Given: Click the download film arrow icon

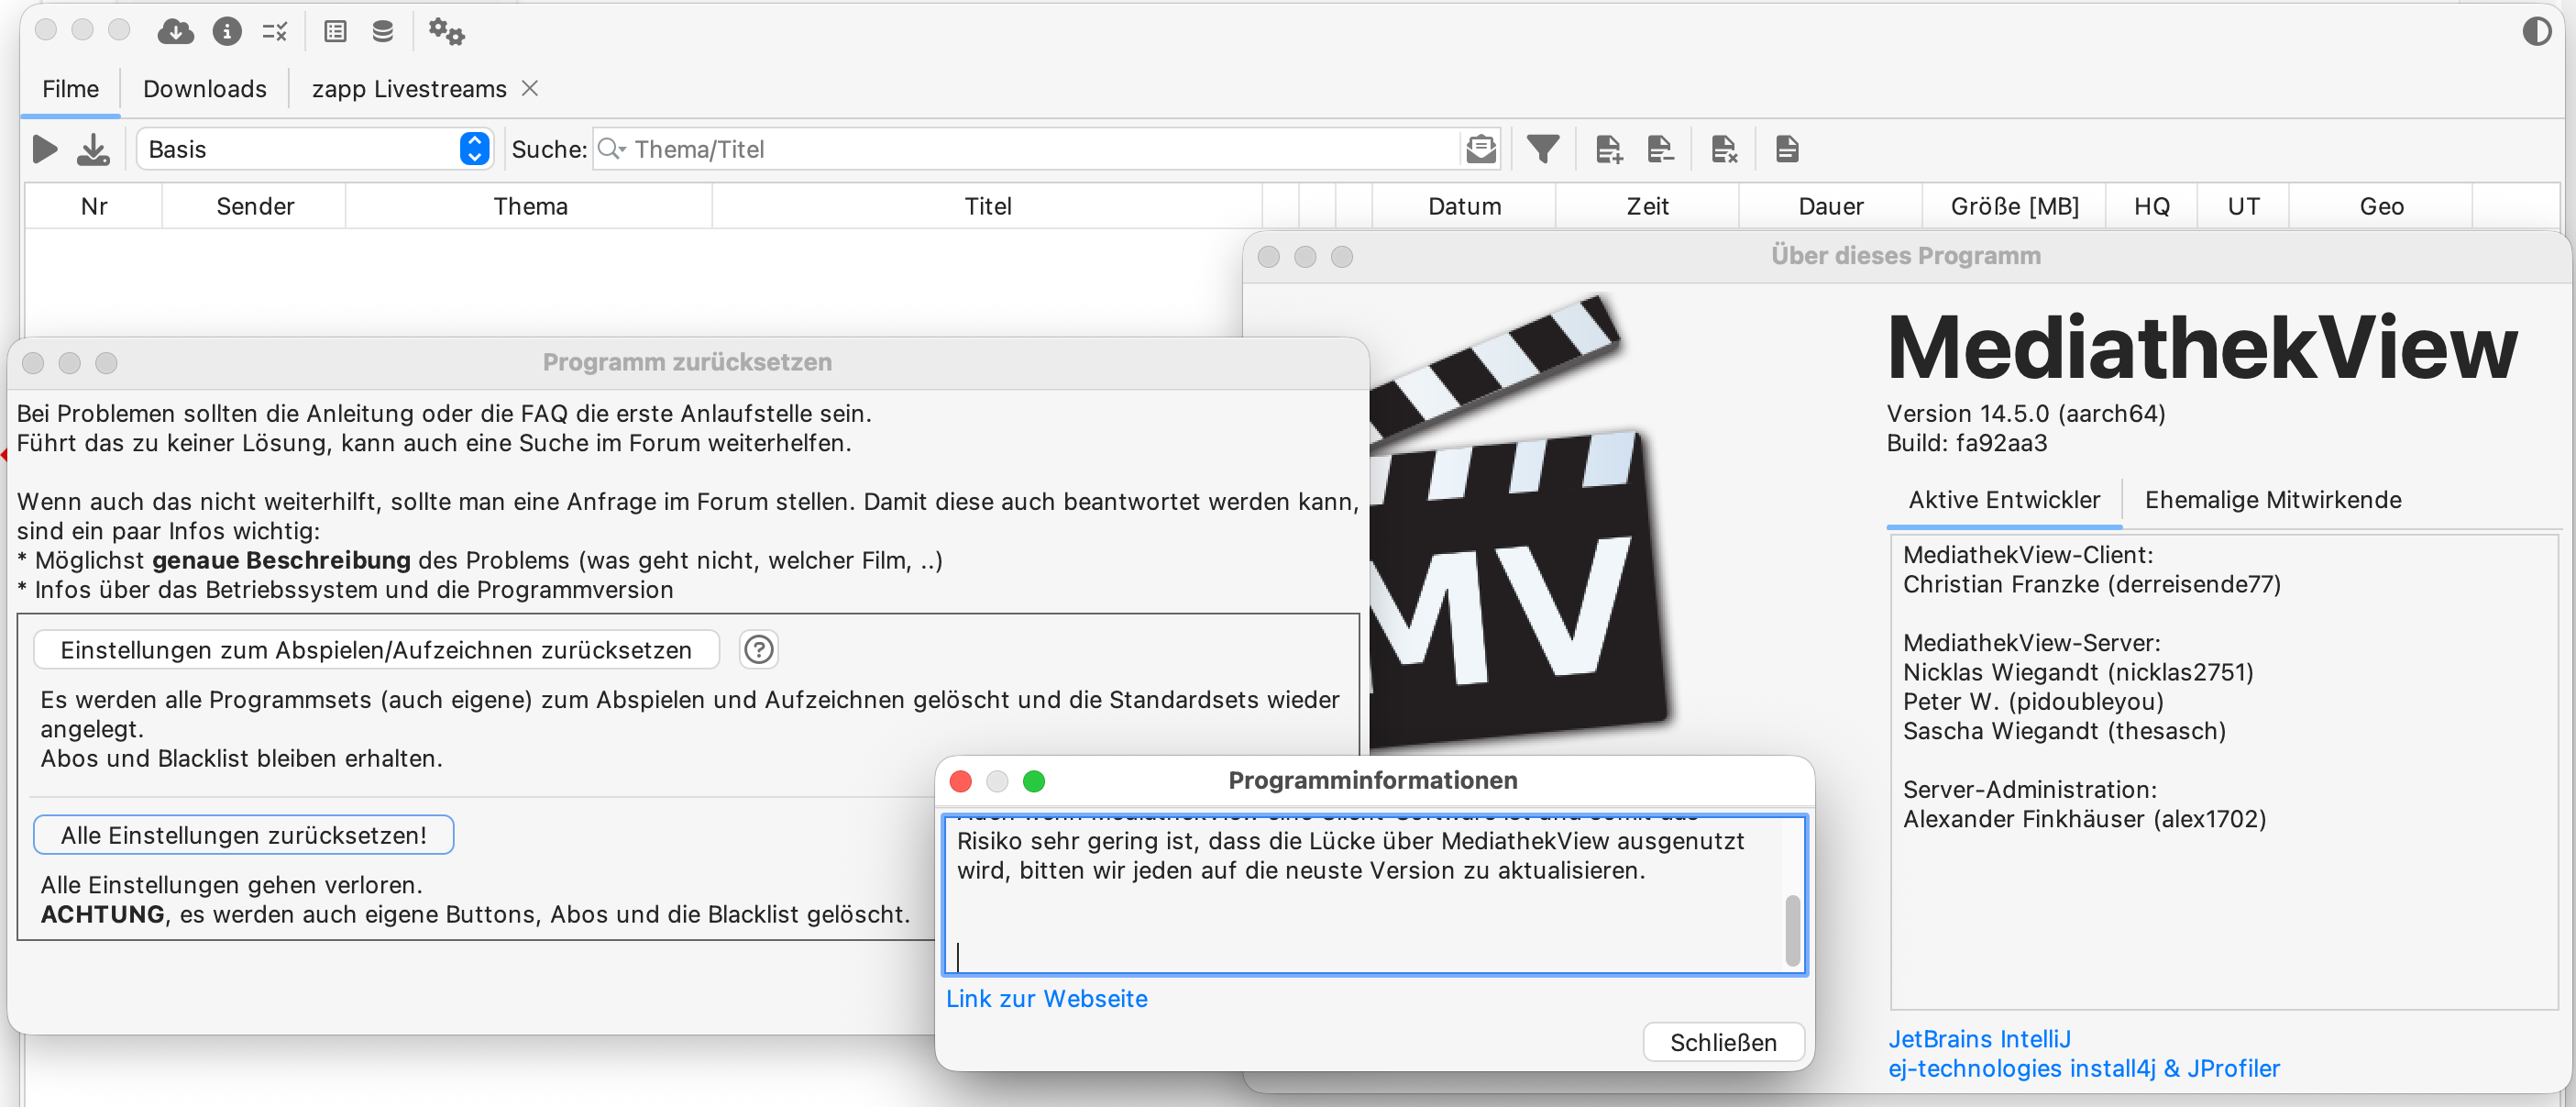Looking at the screenshot, I should click(x=93, y=149).
